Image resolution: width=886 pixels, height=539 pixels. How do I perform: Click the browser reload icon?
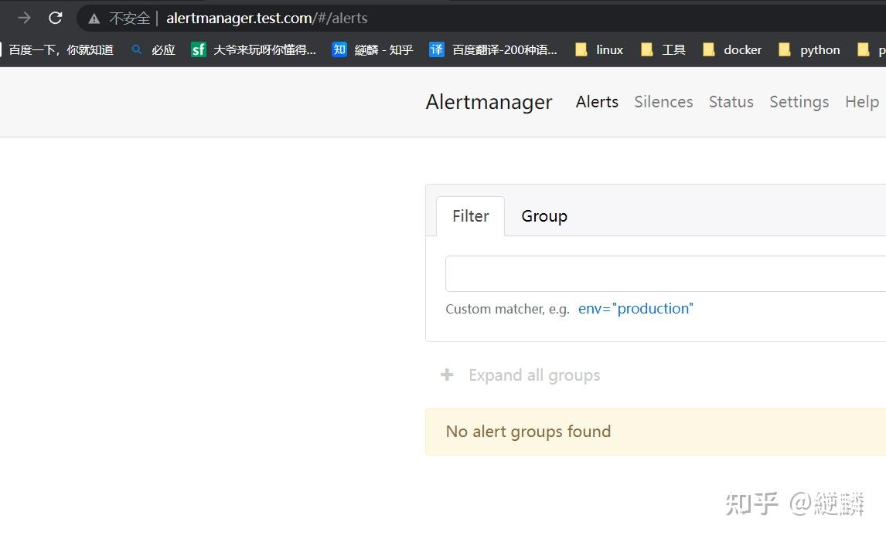pyautogui.click(x=55, y=18)
